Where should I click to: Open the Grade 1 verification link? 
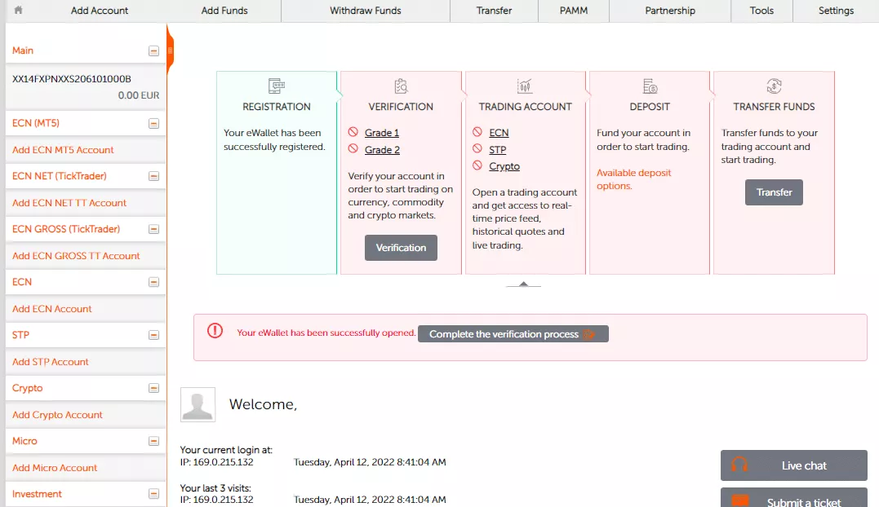coord(382,133)
